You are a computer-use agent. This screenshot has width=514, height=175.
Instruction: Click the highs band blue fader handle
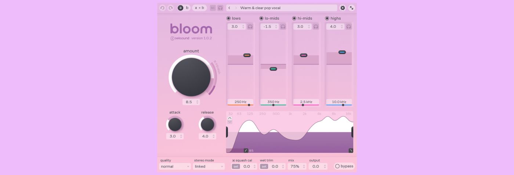click(x=342, y=52)
